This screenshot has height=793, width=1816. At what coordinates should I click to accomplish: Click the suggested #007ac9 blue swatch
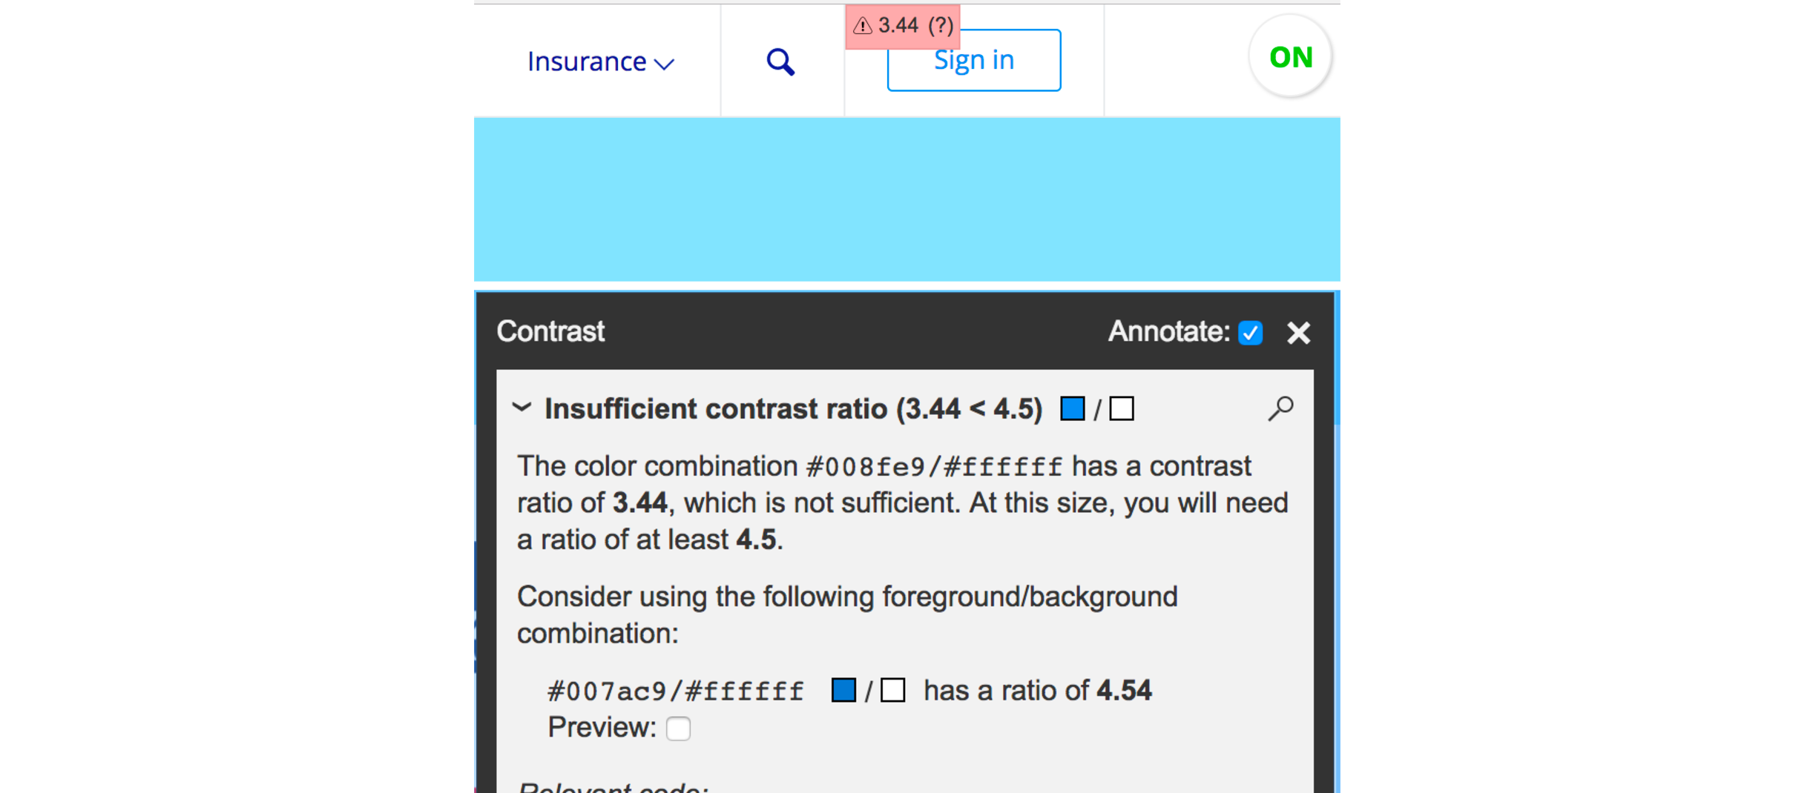[x=843, y=690]
